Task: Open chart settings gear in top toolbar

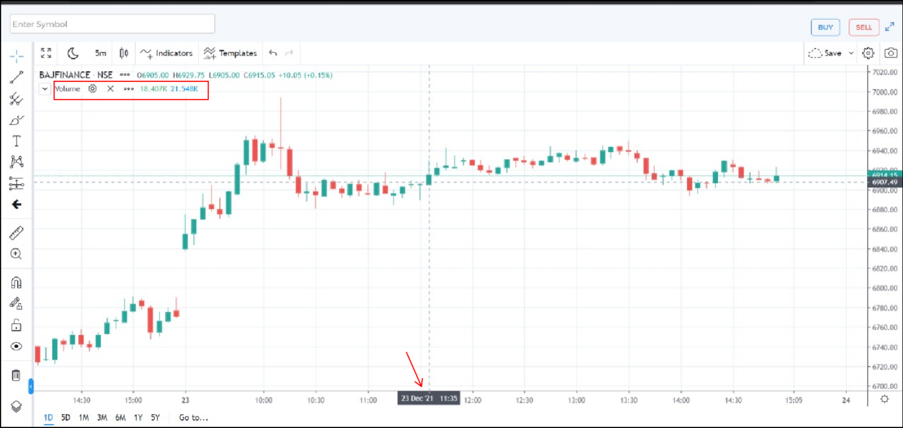Action: pyautogui.click(x=868, y=53)
